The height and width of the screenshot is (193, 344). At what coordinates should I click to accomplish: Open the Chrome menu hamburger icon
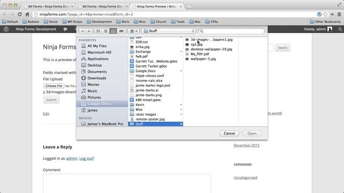click(x=339, y=14)
